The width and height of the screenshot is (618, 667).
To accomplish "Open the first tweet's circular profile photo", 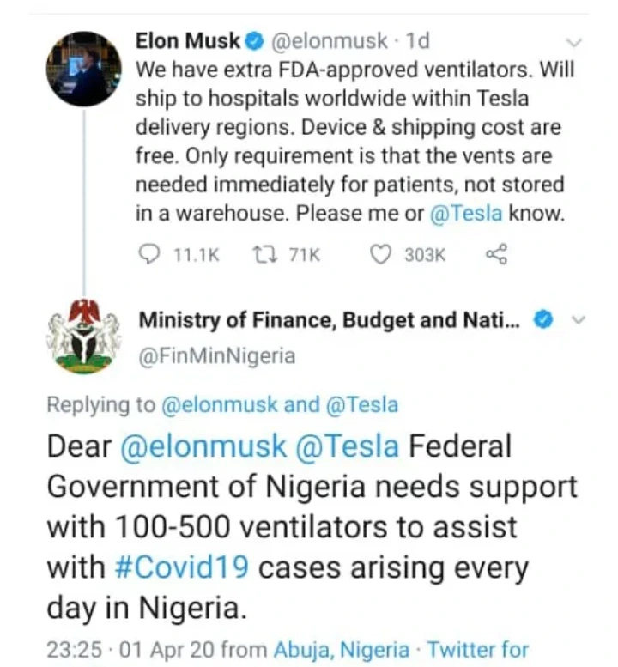I will [x=83, y=69].
